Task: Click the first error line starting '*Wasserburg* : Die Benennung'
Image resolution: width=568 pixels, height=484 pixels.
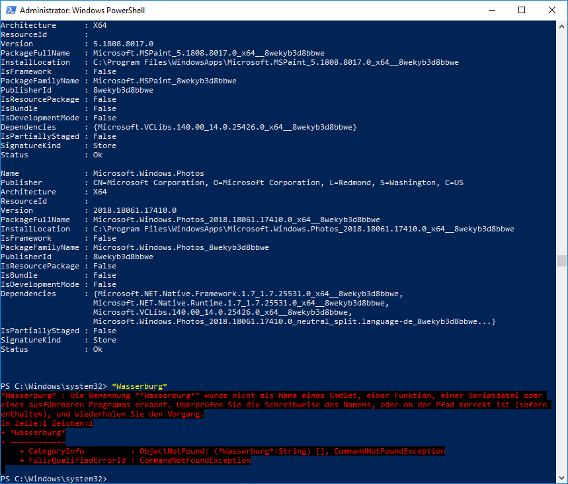Action: (272, 395)
